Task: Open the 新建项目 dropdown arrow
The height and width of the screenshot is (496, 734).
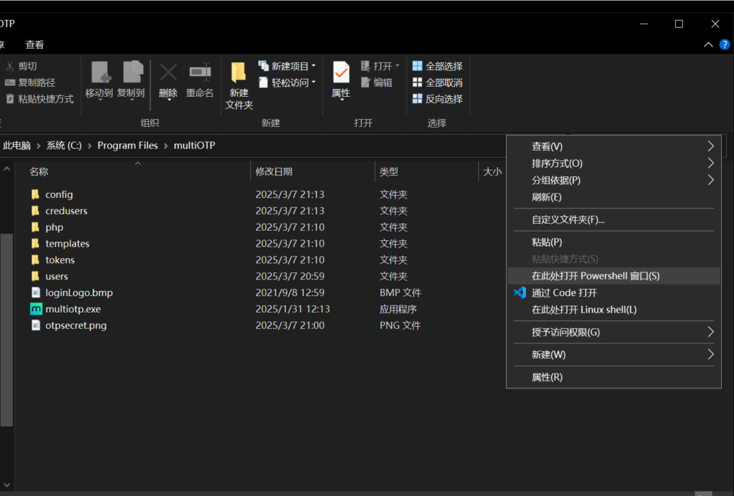Action: tap(314, 66)
